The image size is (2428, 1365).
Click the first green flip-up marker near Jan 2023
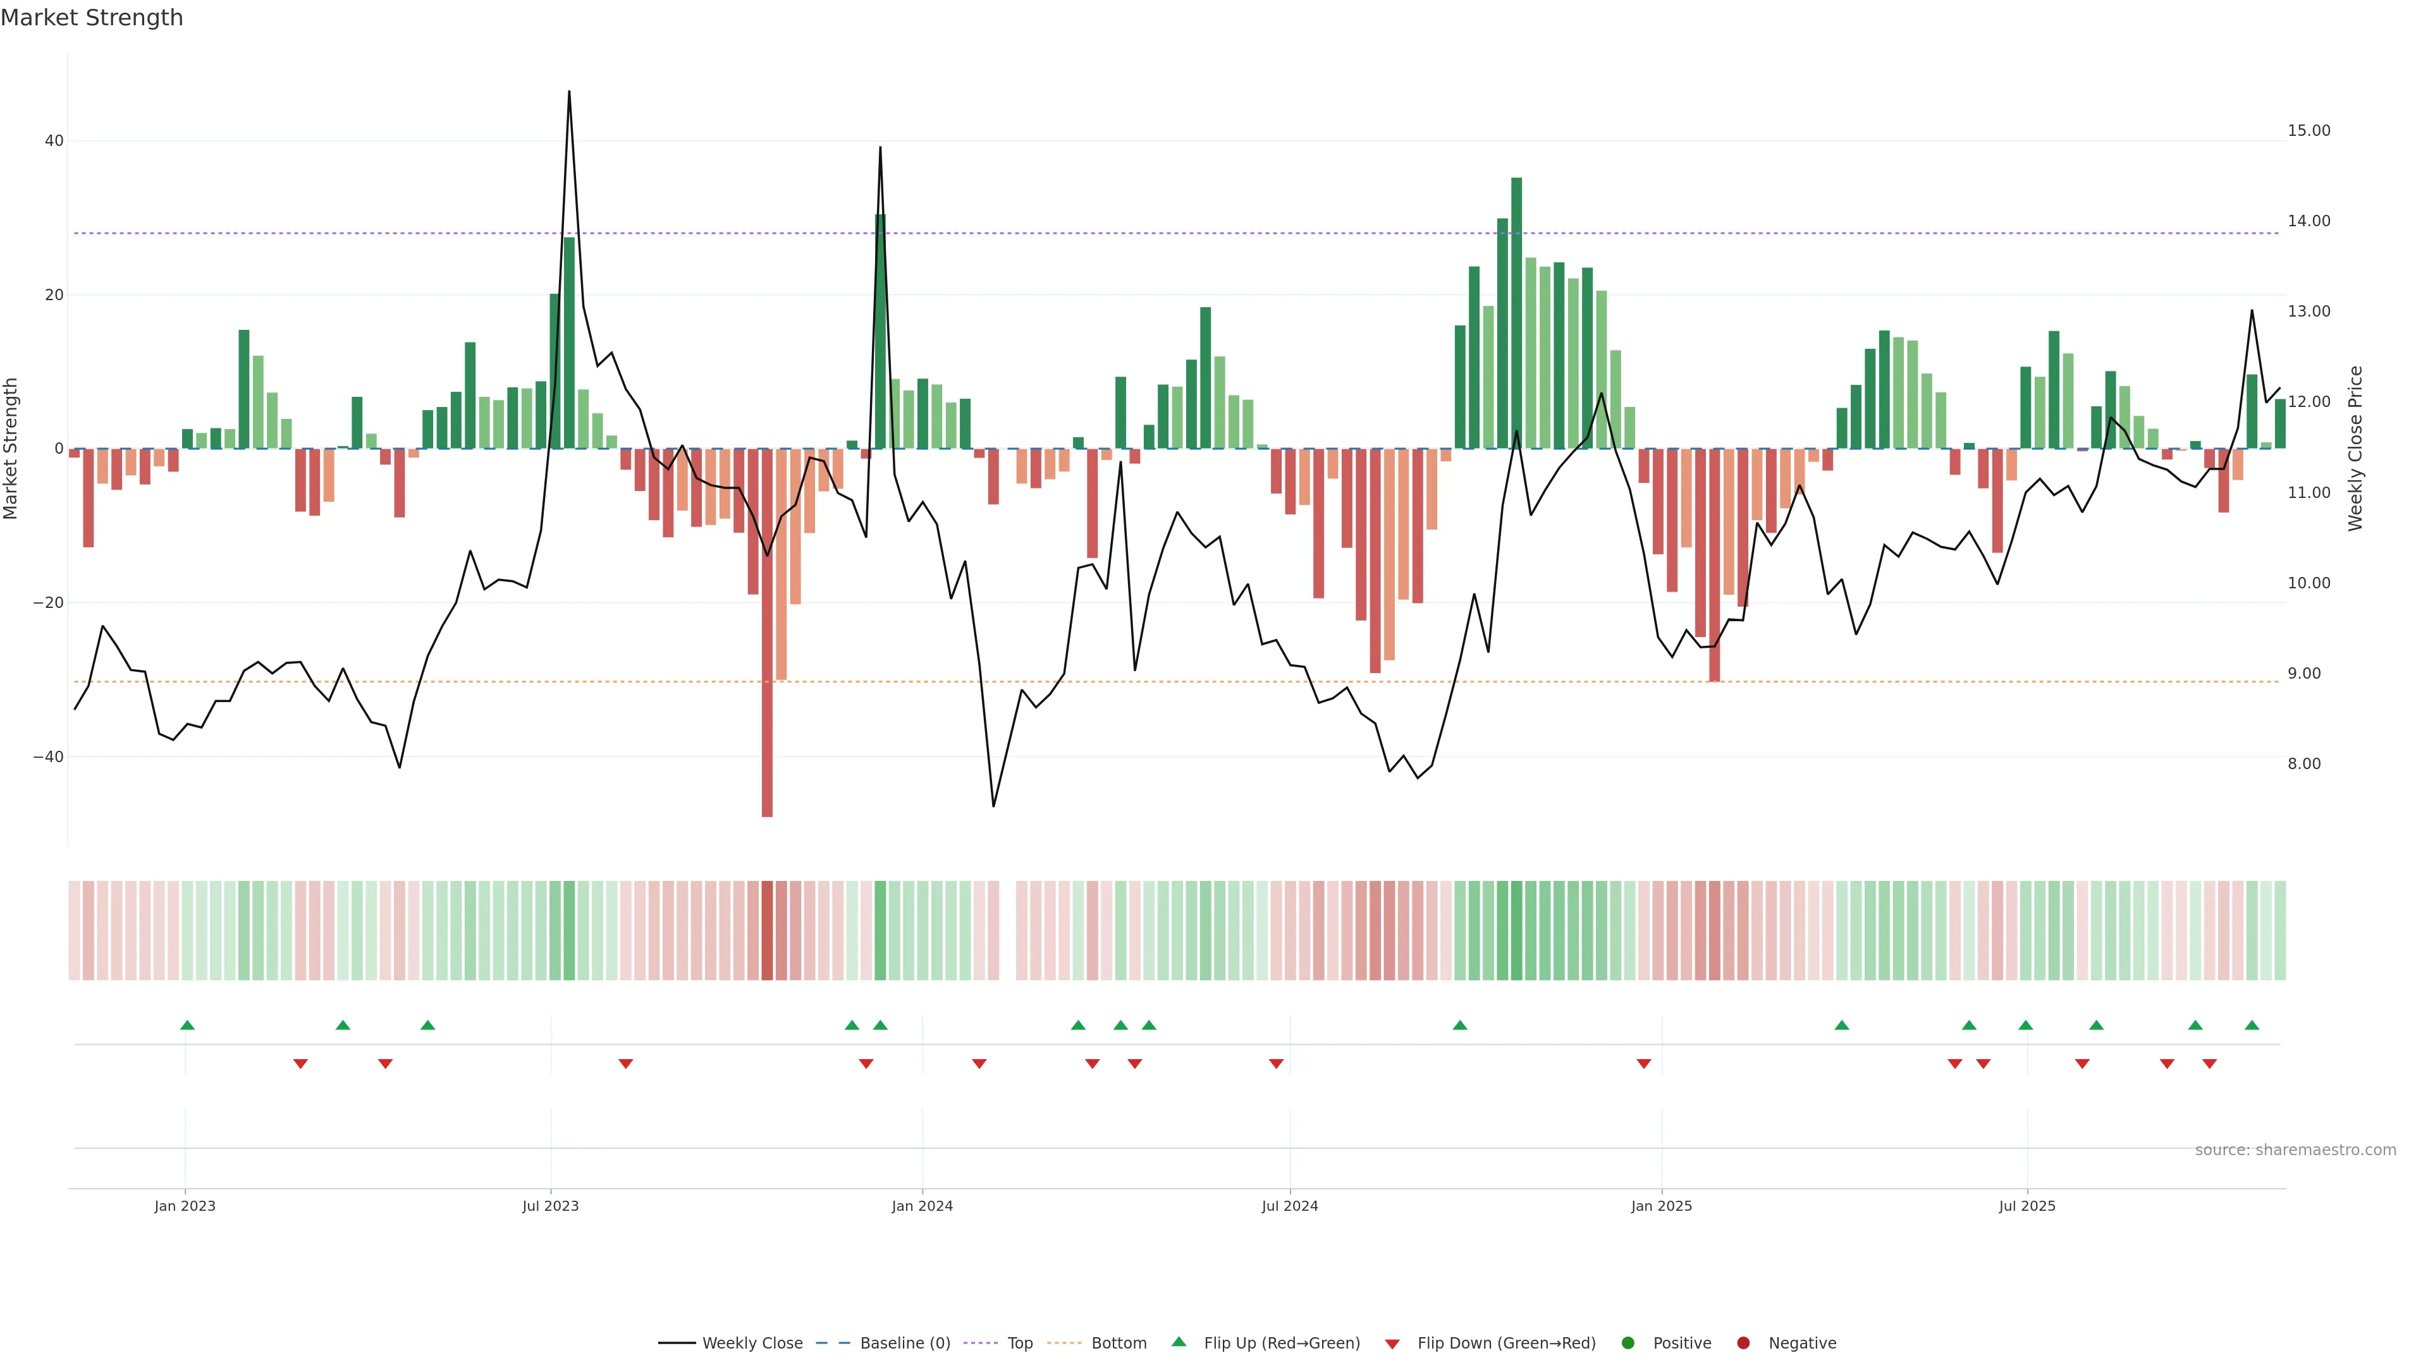(188, 1025)
